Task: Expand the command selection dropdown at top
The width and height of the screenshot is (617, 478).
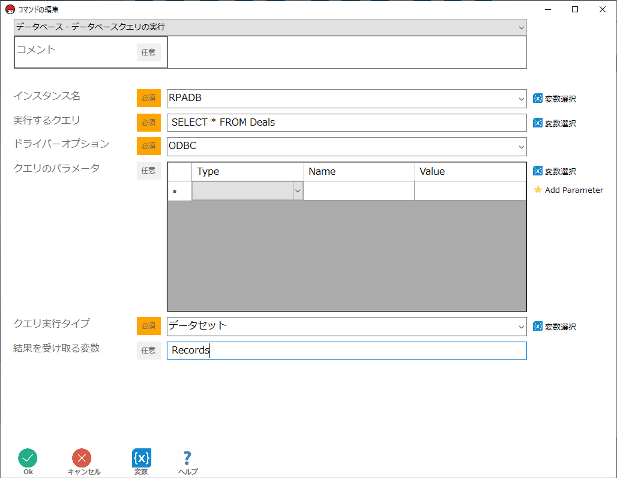Action: (521, 28)
